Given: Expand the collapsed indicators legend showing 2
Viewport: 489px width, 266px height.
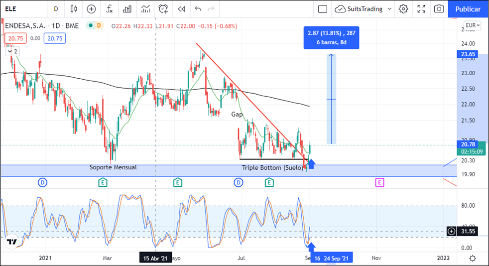Looking at the screenshot, I should pos(12,51).
